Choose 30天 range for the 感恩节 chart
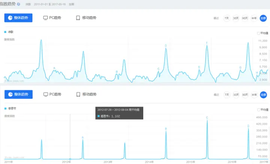270x164 pixels. point(236,95)
